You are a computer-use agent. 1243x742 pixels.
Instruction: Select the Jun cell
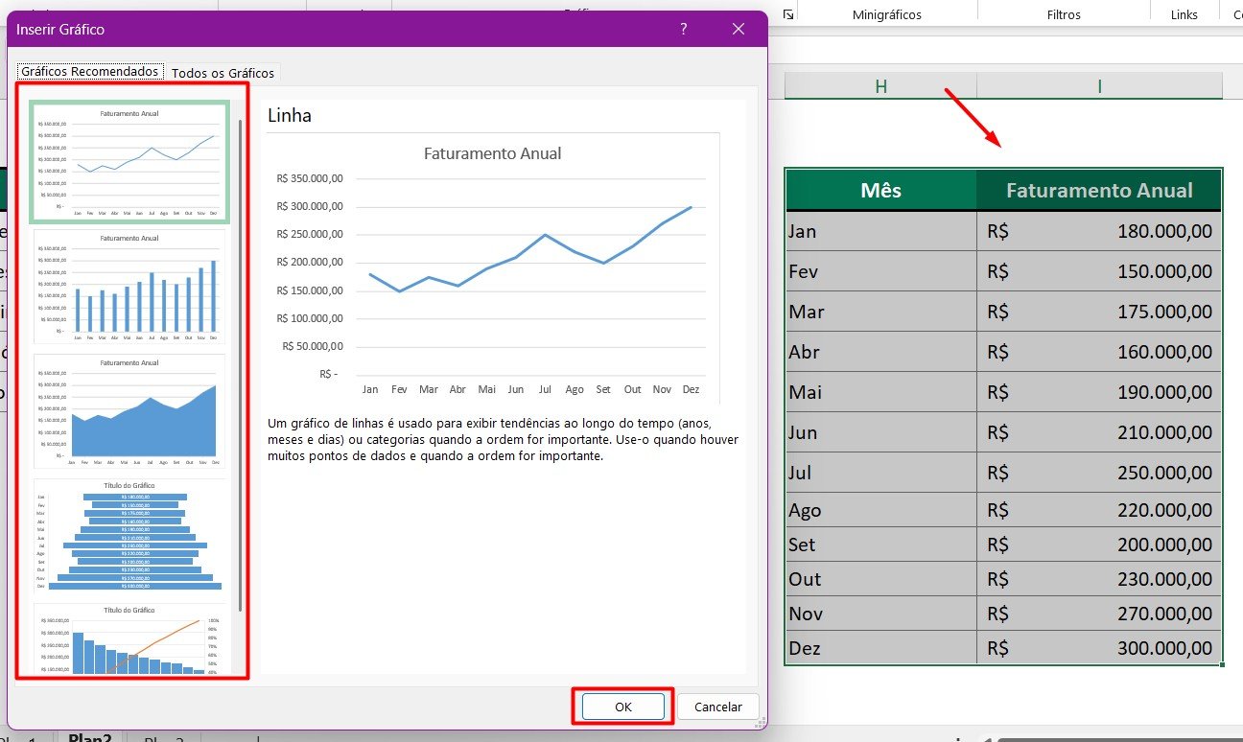880,432
